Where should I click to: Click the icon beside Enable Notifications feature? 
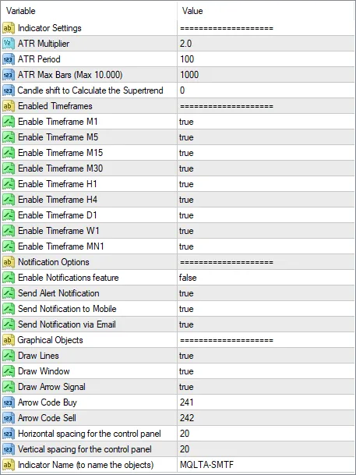pos(9,278)
